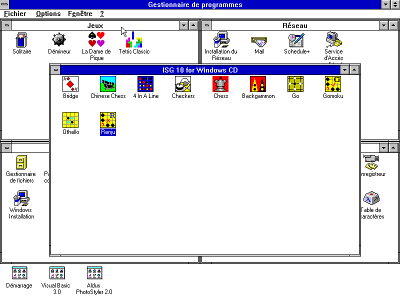Open the Options menu

click(x=48, y=14)
